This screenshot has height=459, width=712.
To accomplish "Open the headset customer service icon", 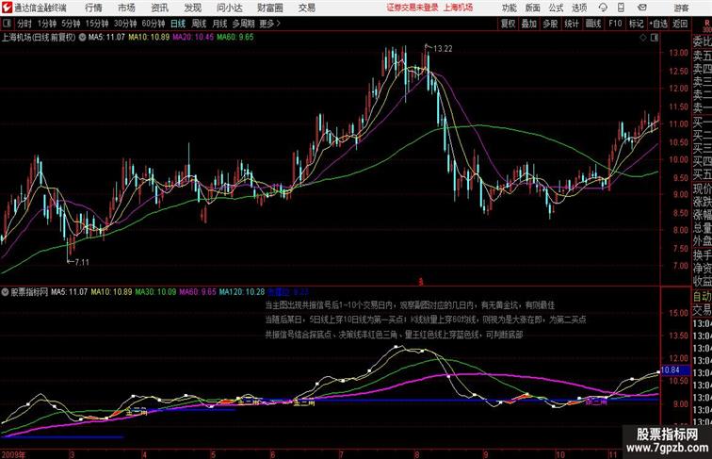I will 603,8.
